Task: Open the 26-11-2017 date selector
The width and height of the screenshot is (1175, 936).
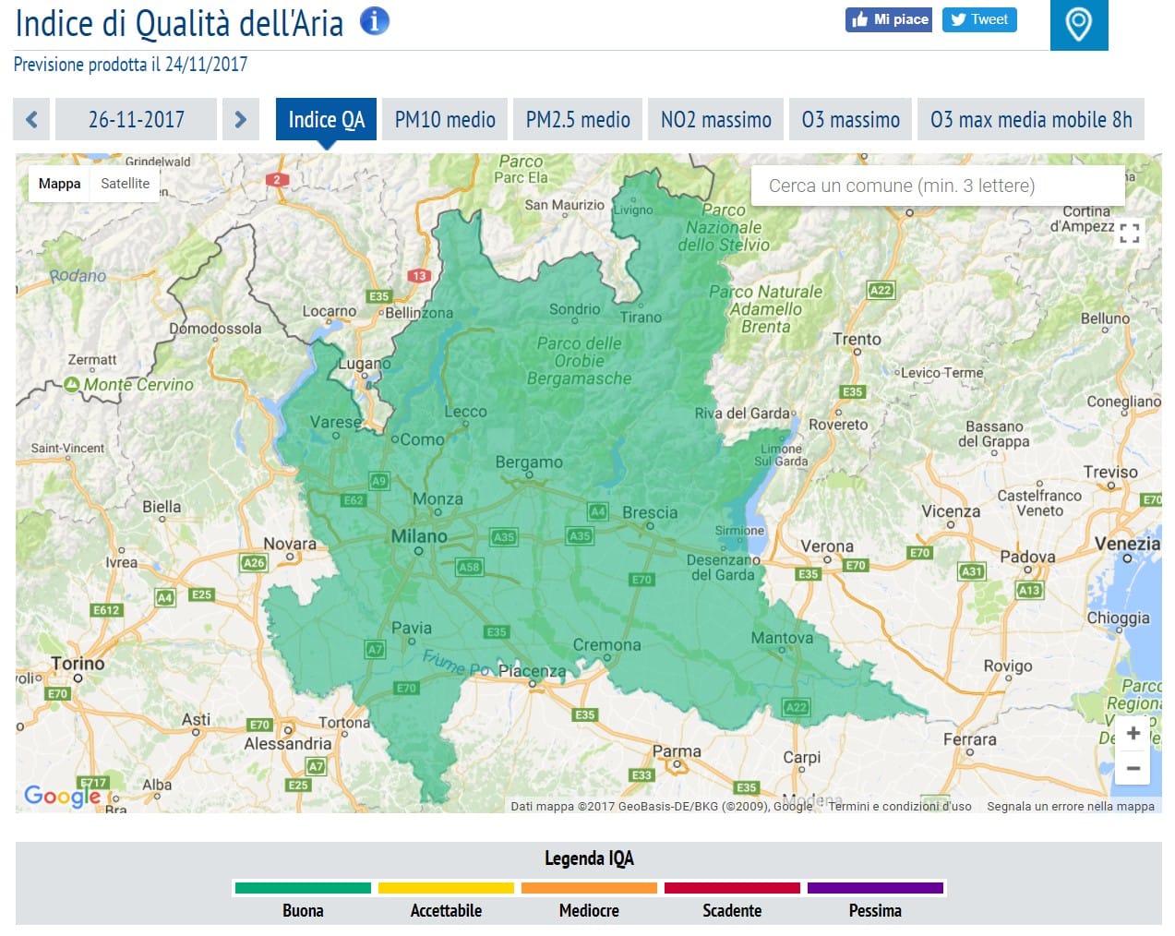Action: (x=136, y=119)
